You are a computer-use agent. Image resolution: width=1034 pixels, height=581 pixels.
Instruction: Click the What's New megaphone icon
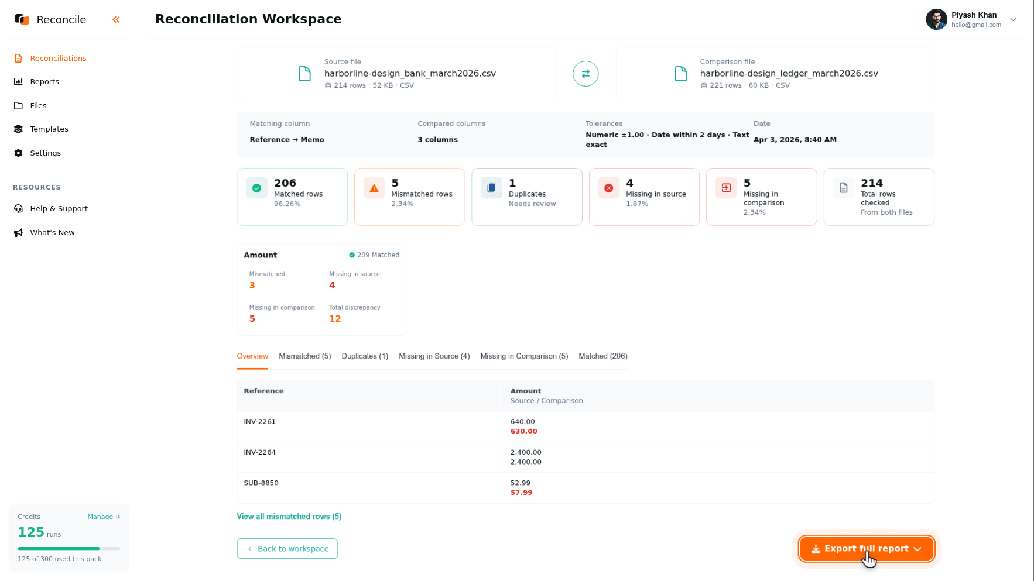point(18,233)
